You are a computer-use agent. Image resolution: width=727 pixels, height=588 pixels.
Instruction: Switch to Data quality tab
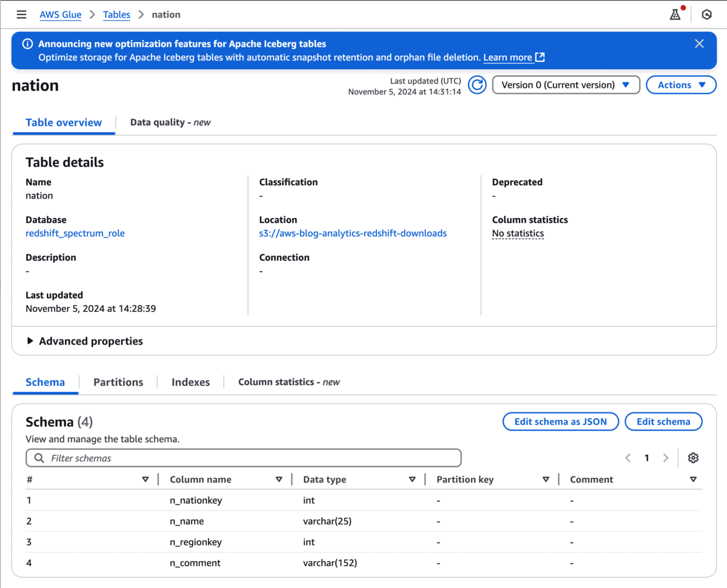coord(170,122)
